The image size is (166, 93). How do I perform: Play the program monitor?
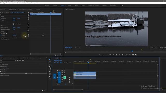pos(116,55)
